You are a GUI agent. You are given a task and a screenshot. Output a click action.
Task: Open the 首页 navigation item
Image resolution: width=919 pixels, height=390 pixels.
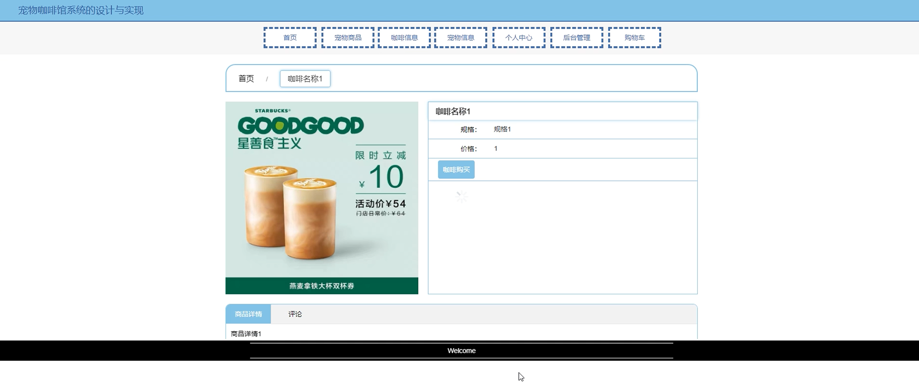click(x=290, y=37)
